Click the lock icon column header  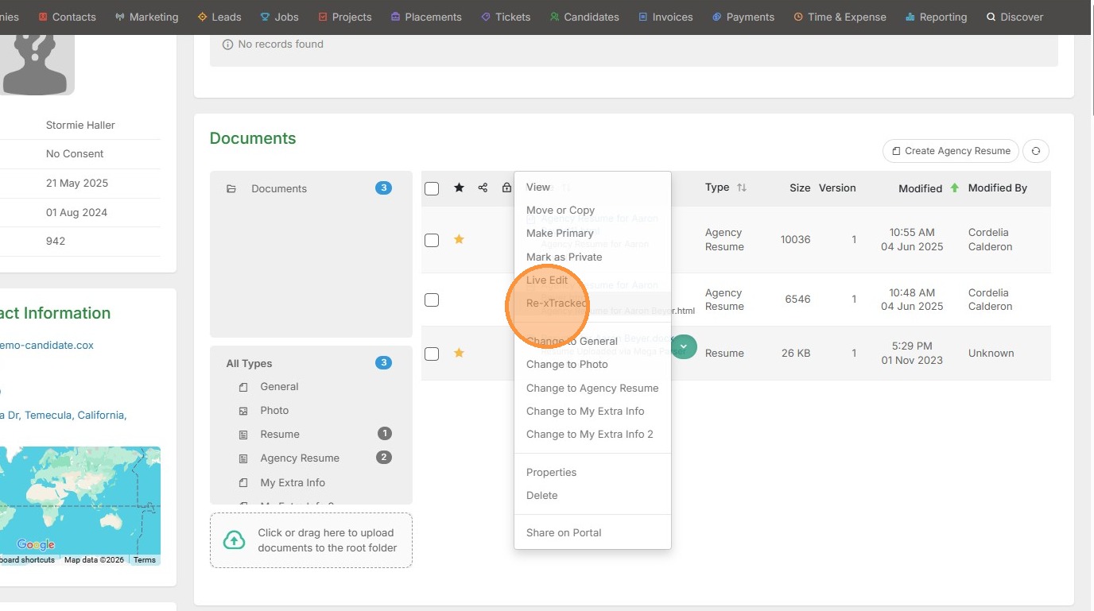point(506,188)
